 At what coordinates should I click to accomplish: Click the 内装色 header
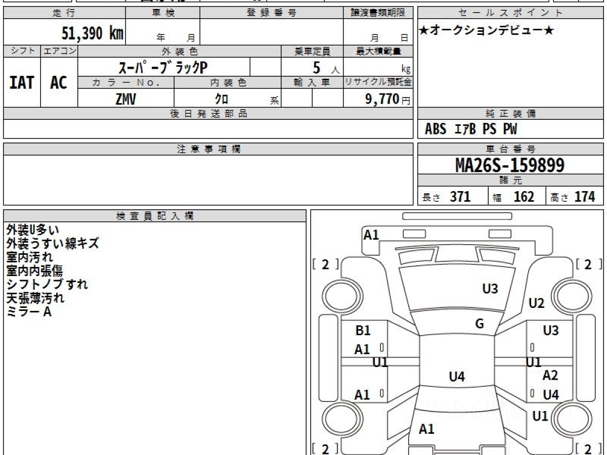click(x=228, y=83)
